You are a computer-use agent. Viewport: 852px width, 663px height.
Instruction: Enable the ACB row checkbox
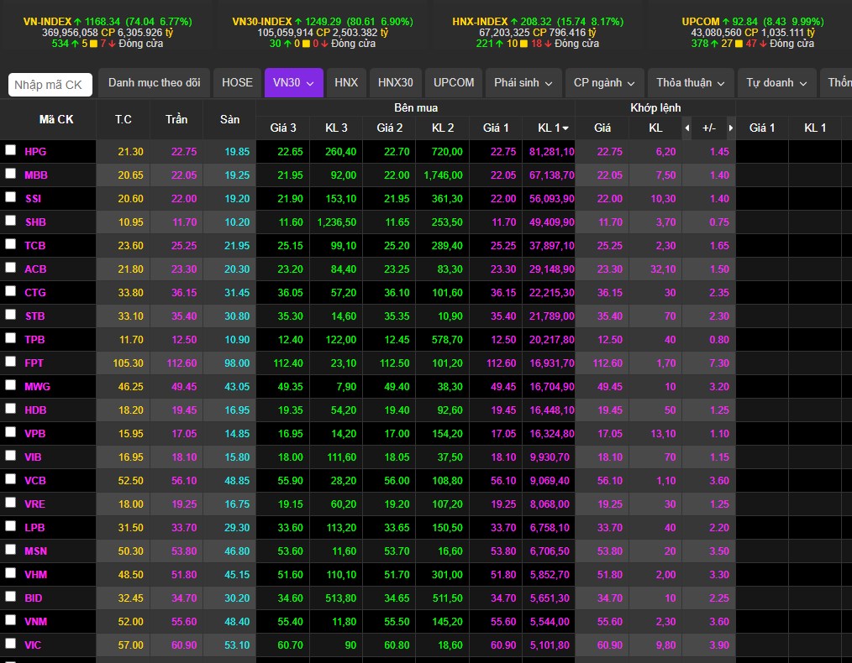pos(10,268)
